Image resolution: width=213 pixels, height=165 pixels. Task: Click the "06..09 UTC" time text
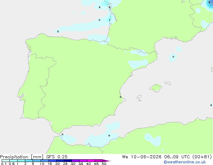tap(177, 157)
